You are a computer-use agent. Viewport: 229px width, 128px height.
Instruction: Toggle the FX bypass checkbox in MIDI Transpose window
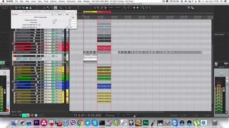coord(76,14)
